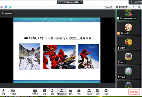Open the 聊天 chat window
The height and width of the screenshot is (97, 142).
click(x=71, y=92)
